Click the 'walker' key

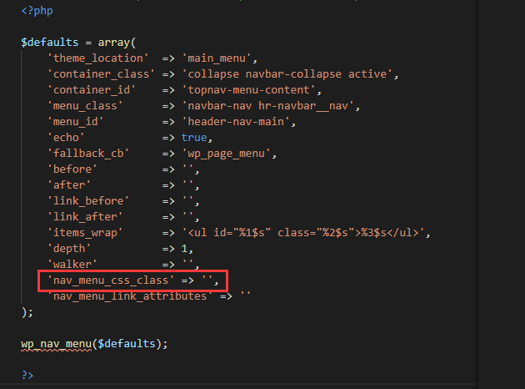coord(72,265)
